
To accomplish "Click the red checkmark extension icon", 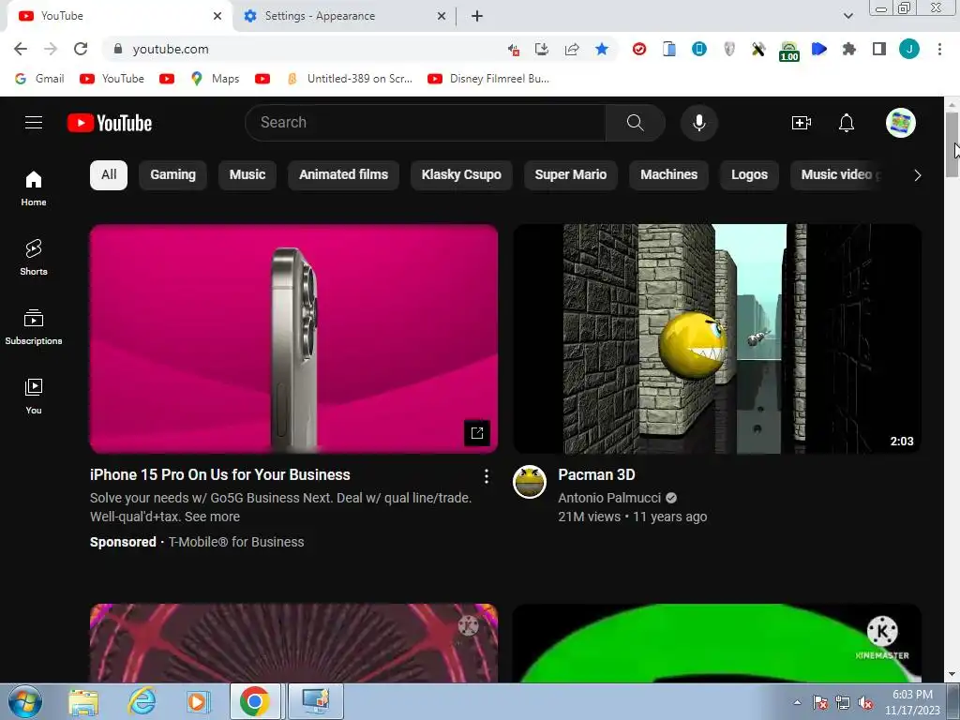I will pos(639,49).
